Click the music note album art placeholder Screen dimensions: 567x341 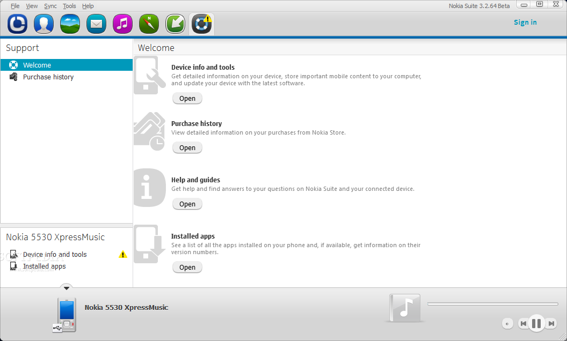405,308
